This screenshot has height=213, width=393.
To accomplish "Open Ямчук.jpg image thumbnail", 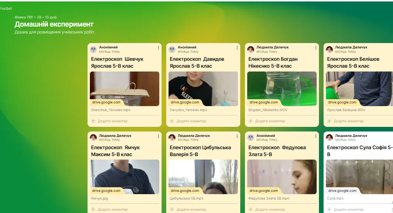I will tap(125, 177).
